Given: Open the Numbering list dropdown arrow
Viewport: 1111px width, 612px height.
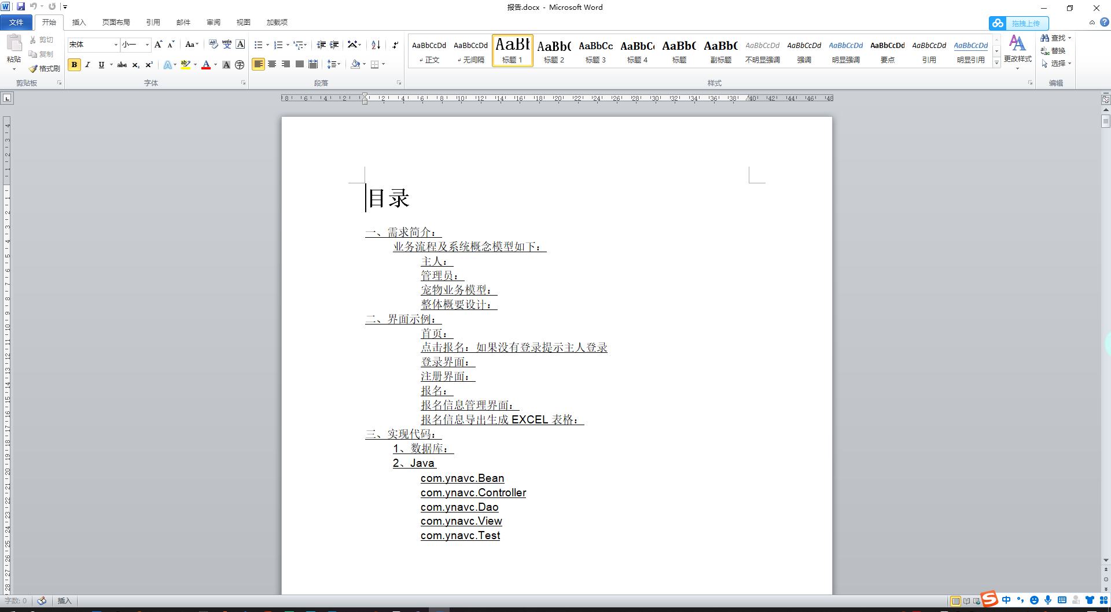Looking at the screenshot, I should (288, 45).
